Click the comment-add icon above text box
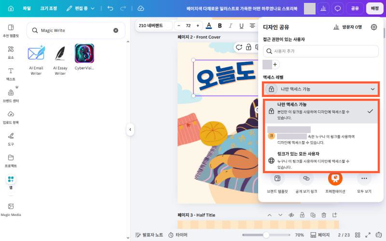The width and height of the screenshot is (386, 241). pyautogui.click(x=239, y=47)
